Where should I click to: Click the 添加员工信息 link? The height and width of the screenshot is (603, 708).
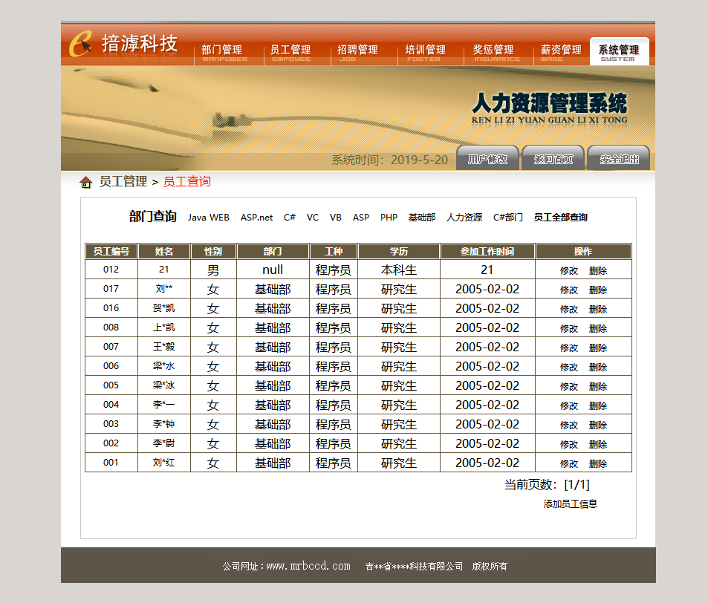pyautogui.click(x=571, y=504)
